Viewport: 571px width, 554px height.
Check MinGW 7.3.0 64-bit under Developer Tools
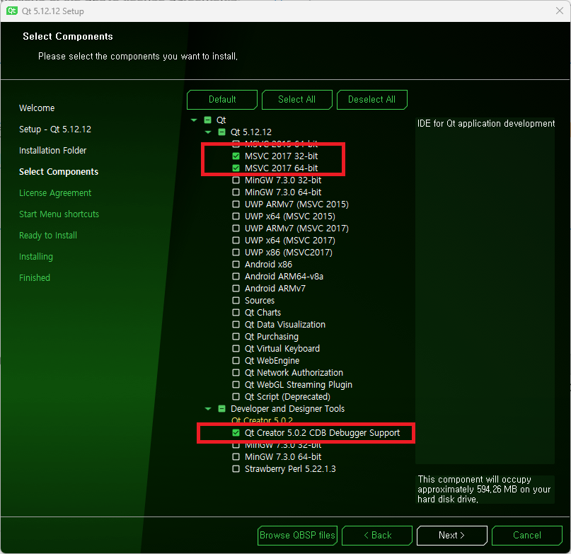tap(236, 456)
